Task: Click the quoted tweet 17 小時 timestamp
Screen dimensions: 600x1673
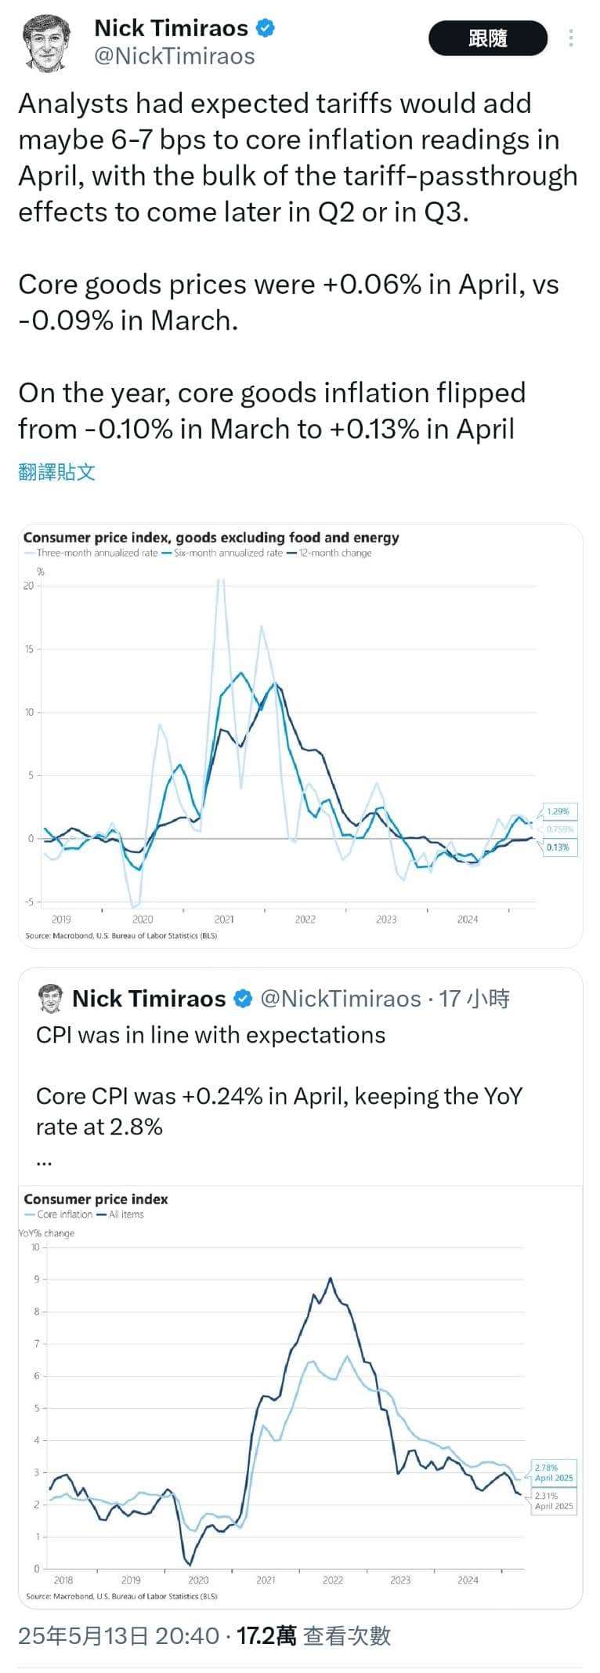Action: coord(474,998)
